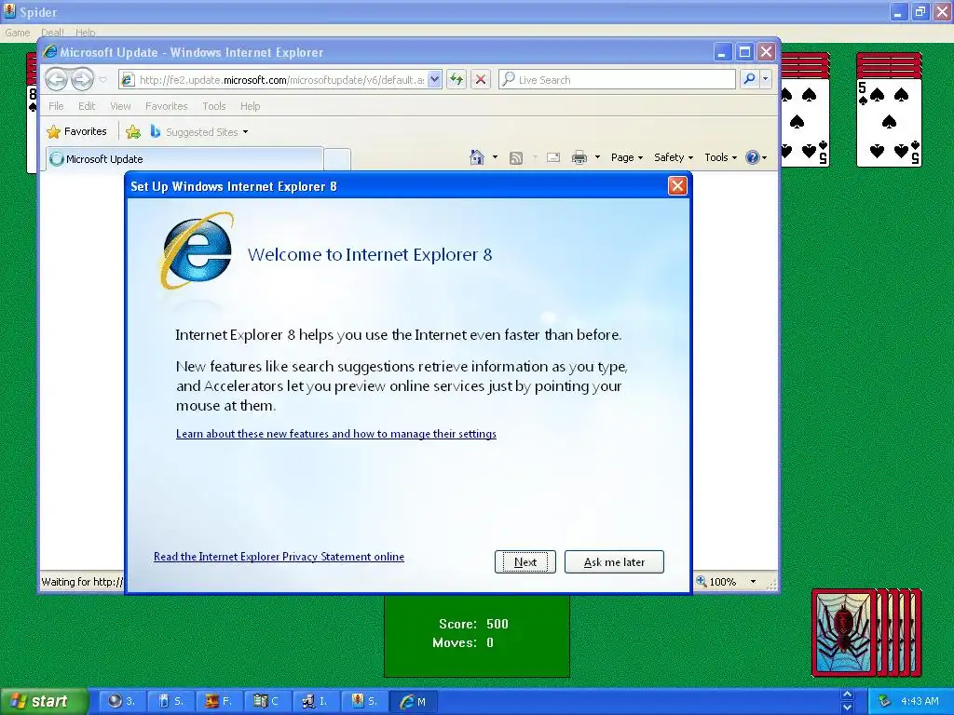
Task: Click the Internet Explorer 8 logo
Action: [x=198, y=251]
